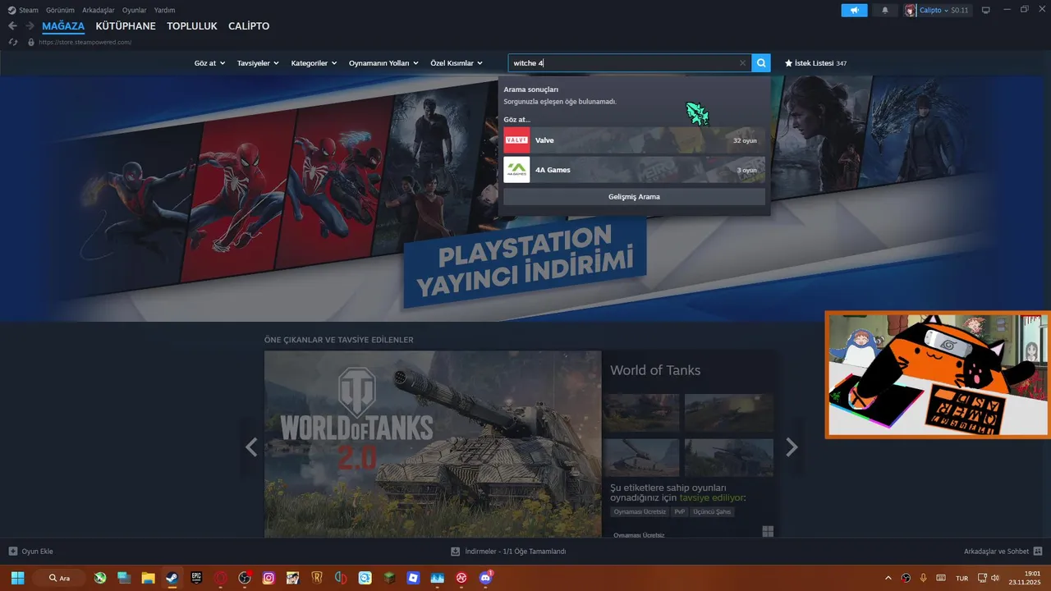Open the Valve logo search result
This screenshot has width=1051, height=591.
tap(516, 140)
